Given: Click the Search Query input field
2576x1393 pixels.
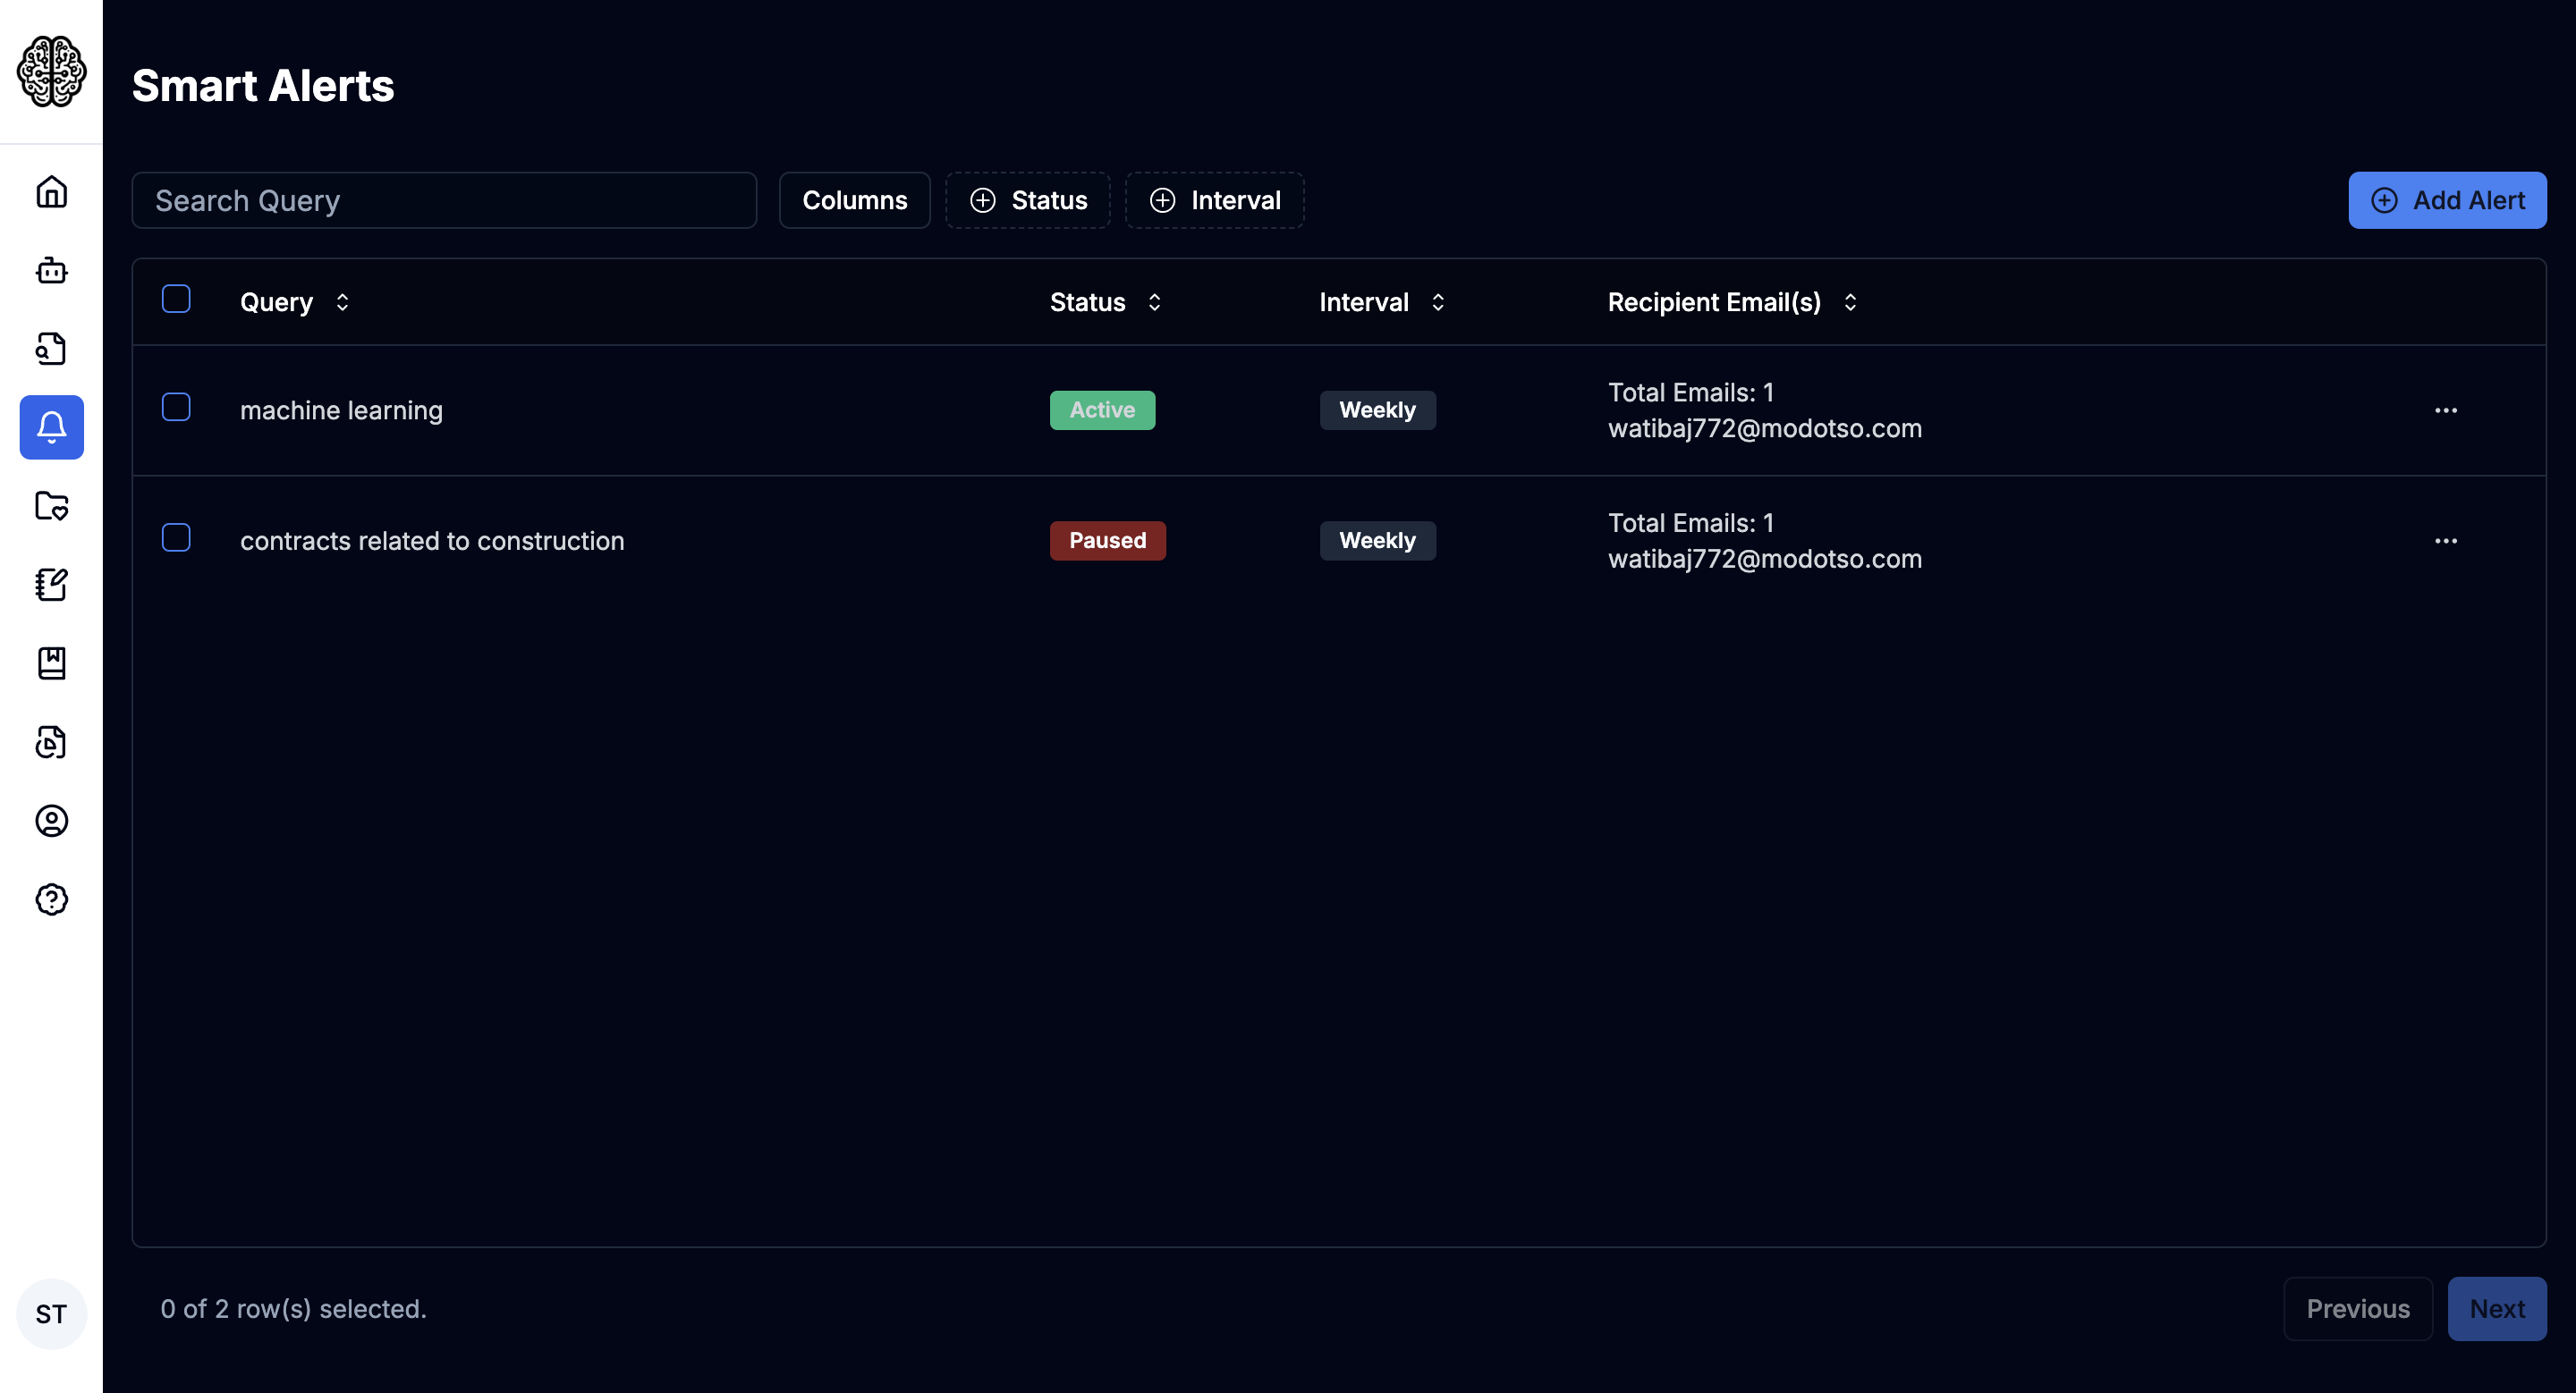Looking at the screenshot, I should click(x=445, y=199).
